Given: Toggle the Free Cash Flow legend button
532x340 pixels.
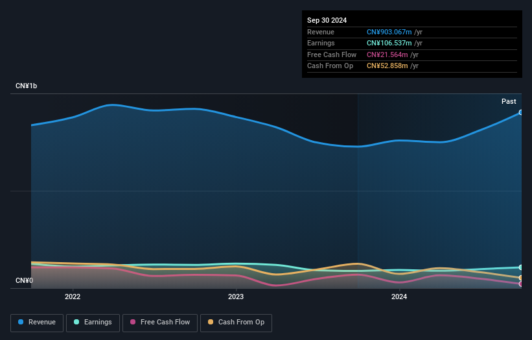Looking at the screenshot, I should 160,322.
